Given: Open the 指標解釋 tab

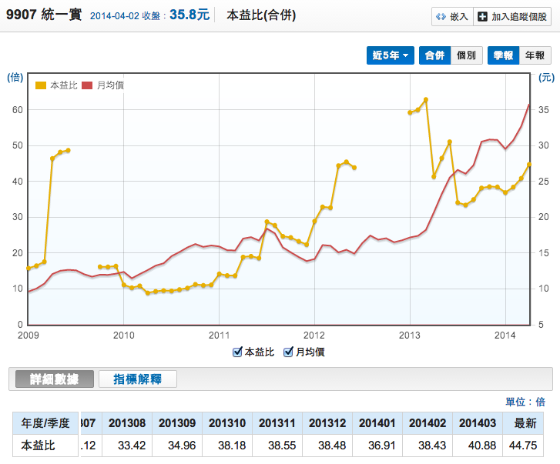Looking at the screenshot, I should coord(138,379).
